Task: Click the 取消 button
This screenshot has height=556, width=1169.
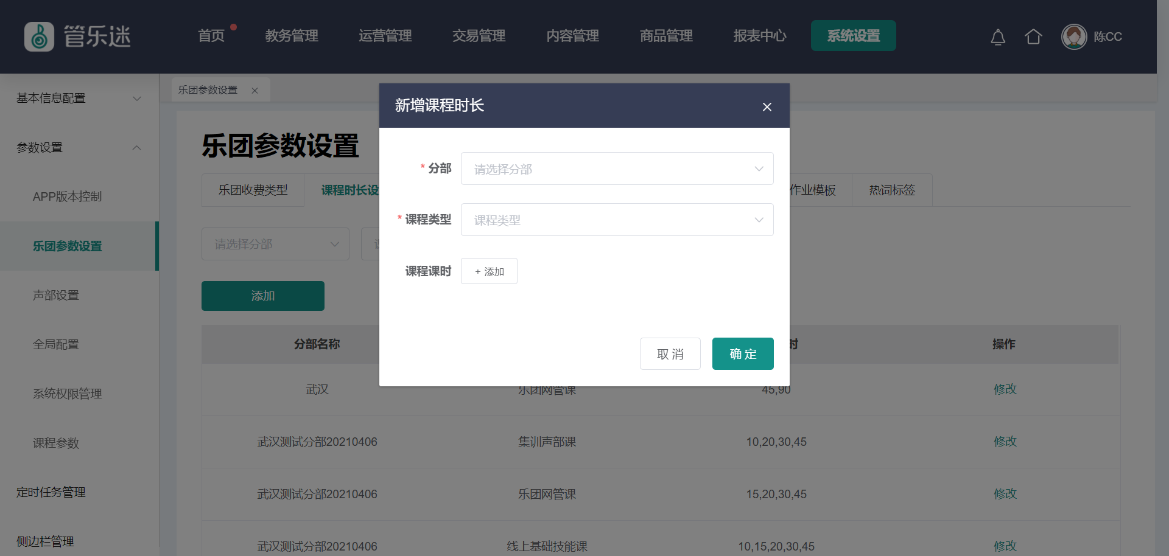Action: (x=670, y=354)
